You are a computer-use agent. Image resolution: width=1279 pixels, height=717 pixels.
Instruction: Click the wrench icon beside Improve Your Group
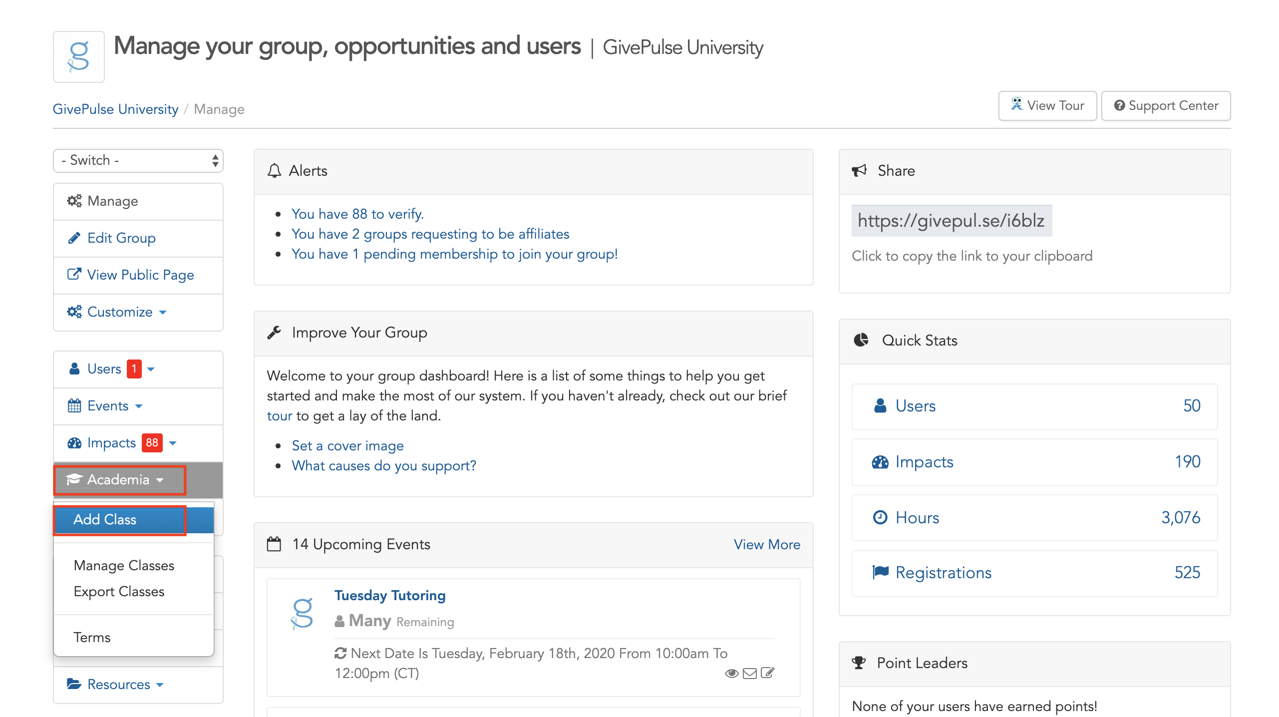(x=274, y=333)
